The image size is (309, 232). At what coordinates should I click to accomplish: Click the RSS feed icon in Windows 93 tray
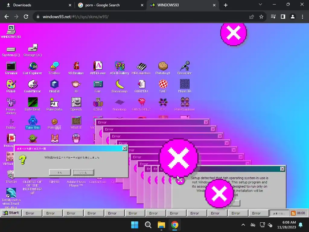pos(293,213)
